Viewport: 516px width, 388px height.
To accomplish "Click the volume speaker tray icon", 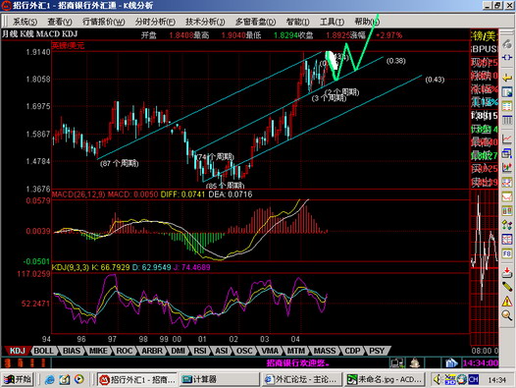I will click(438, 380).
